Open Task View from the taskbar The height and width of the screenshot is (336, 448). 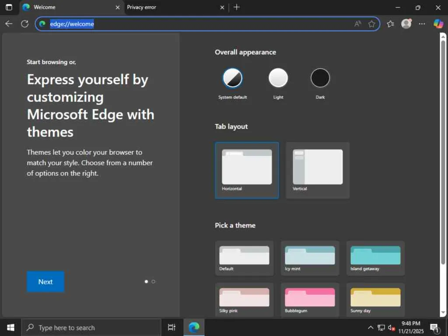point(171,327)
